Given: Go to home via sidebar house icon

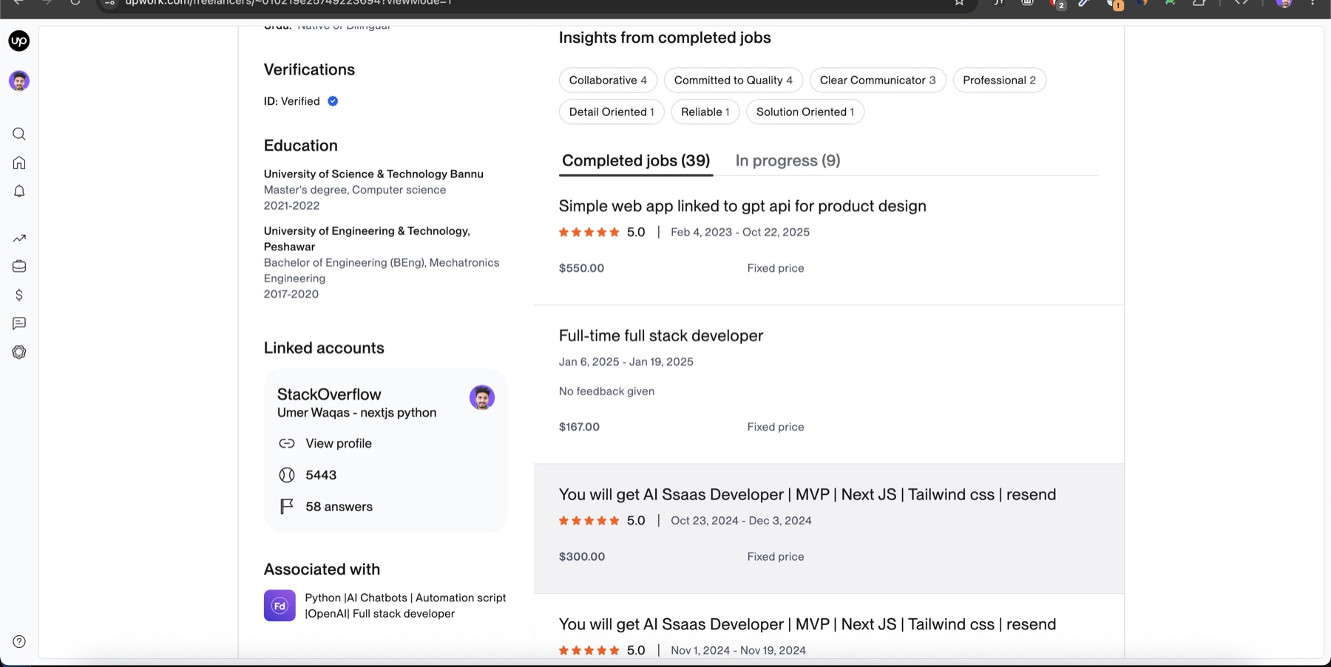Looking at the screenshot, I should pos(19,163).
